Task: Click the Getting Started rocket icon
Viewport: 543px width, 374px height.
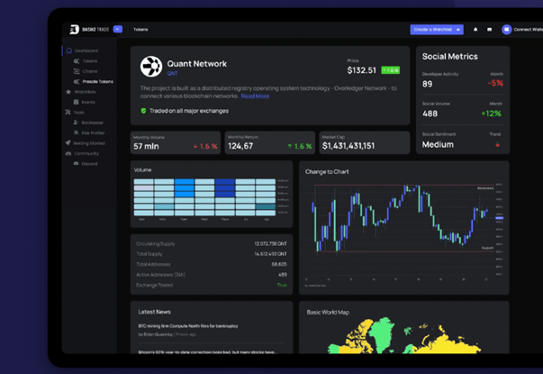Action: [68, 142]
